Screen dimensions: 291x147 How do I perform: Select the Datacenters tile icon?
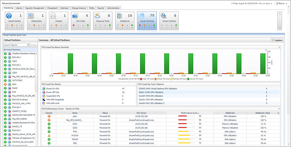pyautogui.click(x=31, y=16)
